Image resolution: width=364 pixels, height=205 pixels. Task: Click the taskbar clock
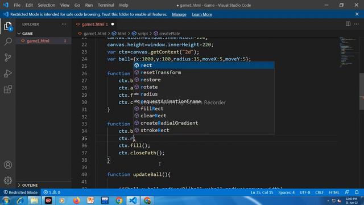(x=351, y=200)
